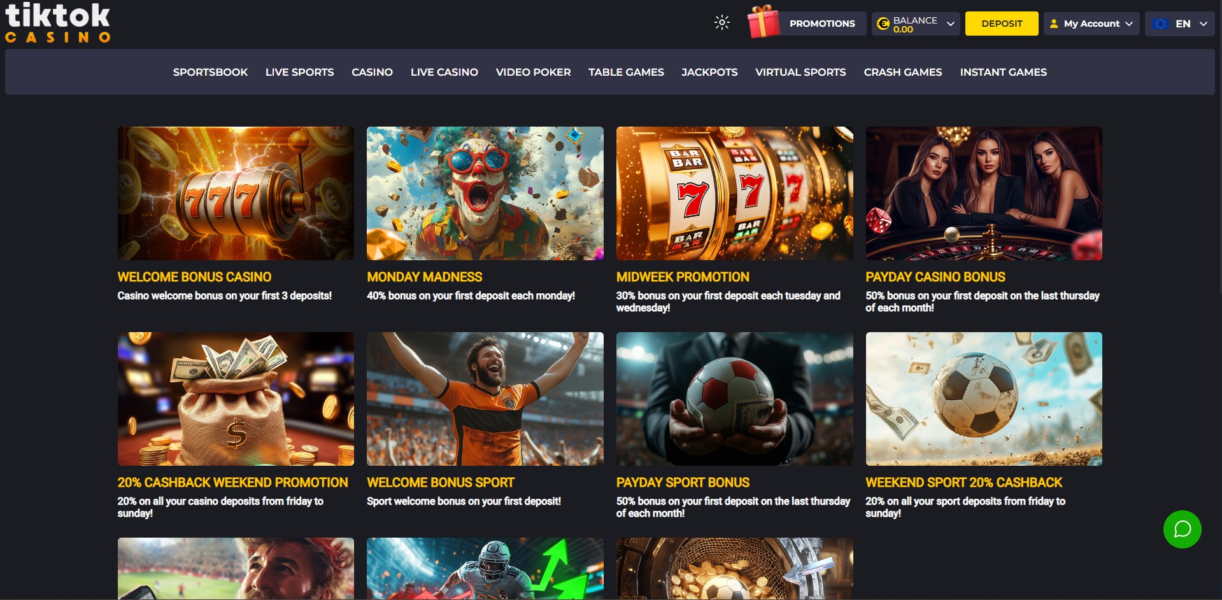Screen dimensions: 1222x600
Task: Click the euro coin balance icon
Action: [x=883, y=24]
